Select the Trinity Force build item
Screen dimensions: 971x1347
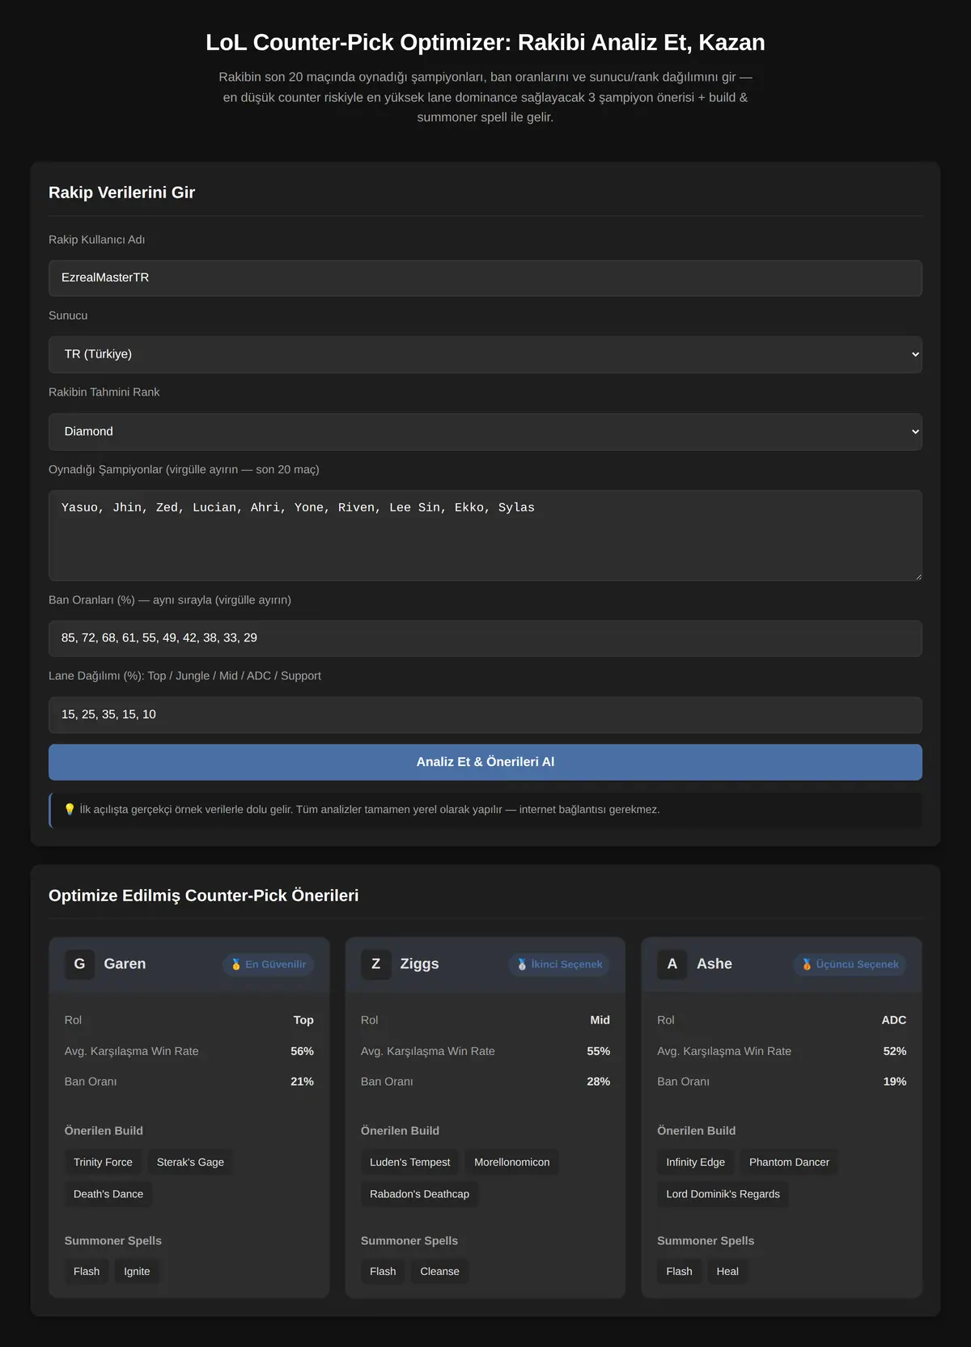[x=103, y=1163]
